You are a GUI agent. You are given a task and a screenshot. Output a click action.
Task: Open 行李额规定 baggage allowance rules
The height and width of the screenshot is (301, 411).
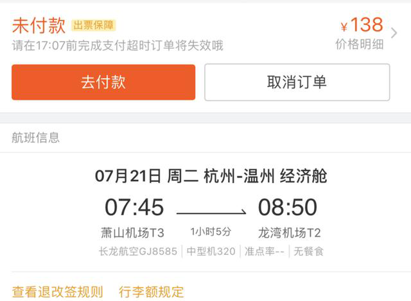point(152,291)
